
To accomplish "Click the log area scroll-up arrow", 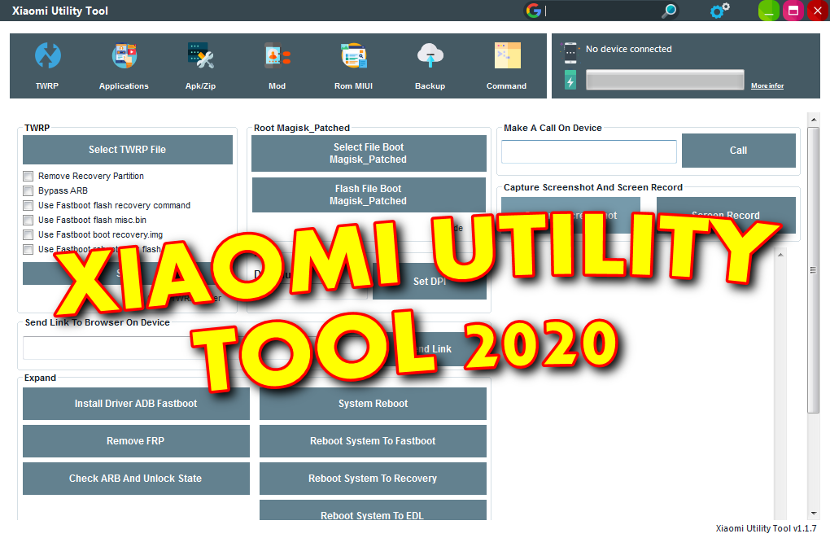I will tap(780, 256).
